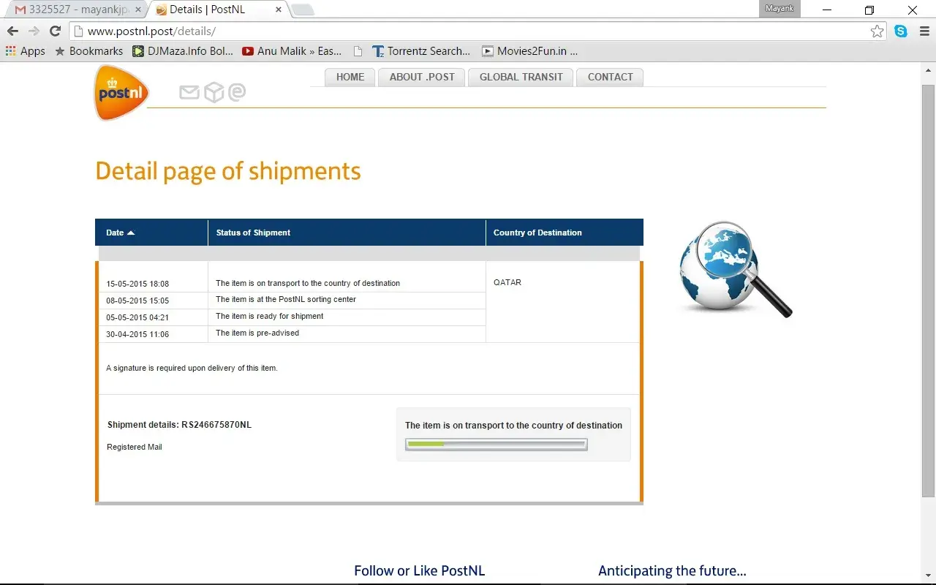
Task: Bookmark this page with the star icon
Action: 877,31
